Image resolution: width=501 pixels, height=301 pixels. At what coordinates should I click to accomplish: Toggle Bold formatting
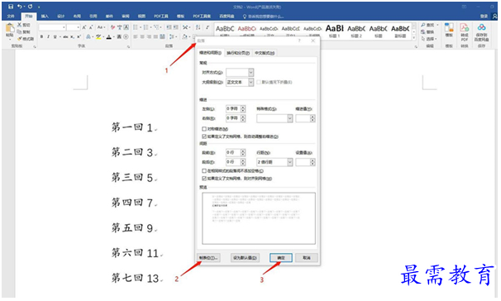pos(41,37)
